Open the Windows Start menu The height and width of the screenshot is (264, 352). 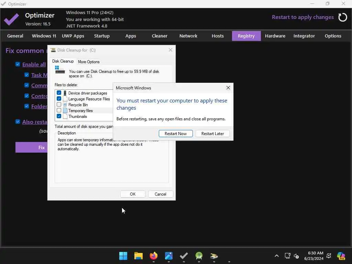[123, 256]
